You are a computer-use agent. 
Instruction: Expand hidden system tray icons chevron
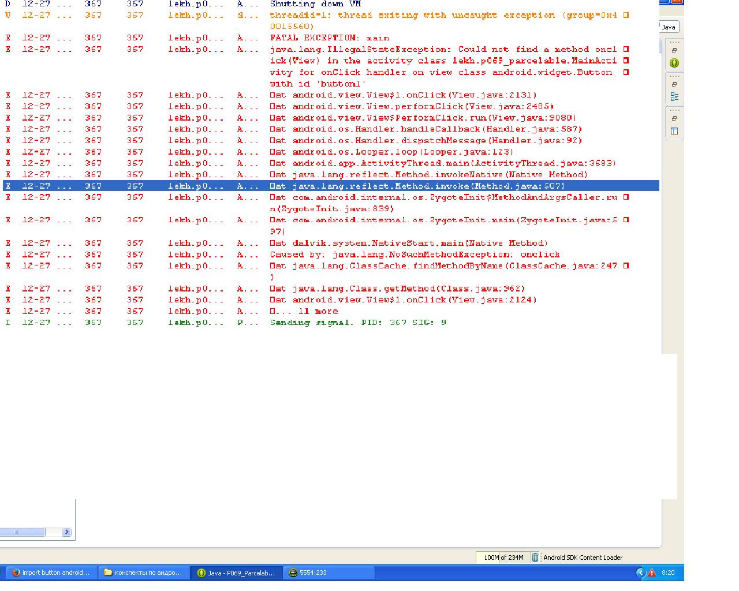640,573
